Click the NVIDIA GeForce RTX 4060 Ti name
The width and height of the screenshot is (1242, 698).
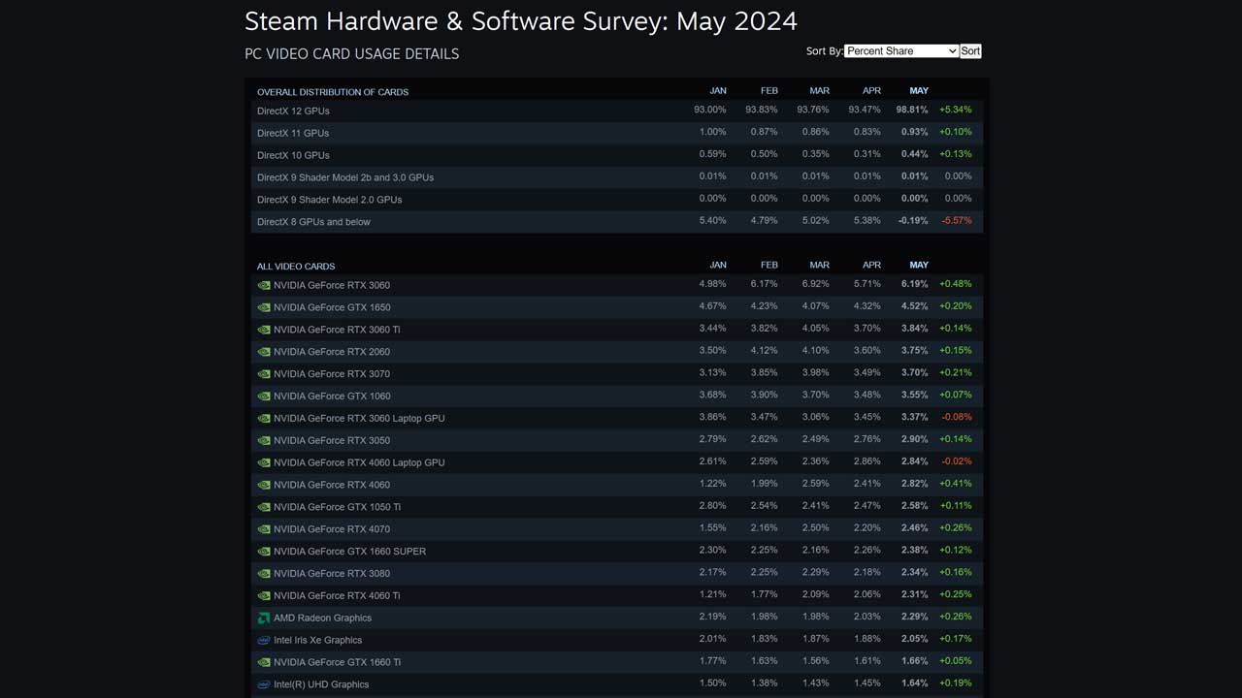tap(337, 596)
